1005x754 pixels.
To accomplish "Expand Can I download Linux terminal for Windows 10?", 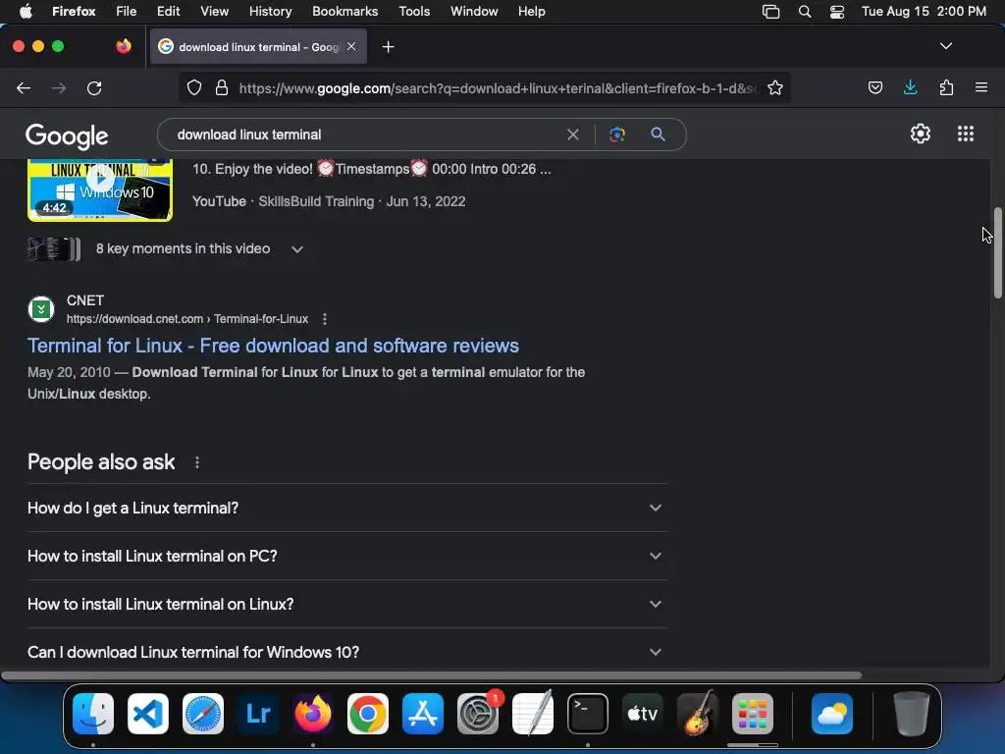I will [x=346, y=652].
